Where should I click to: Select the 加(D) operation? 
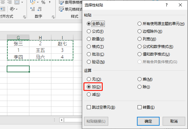click(x=94, y=87)
